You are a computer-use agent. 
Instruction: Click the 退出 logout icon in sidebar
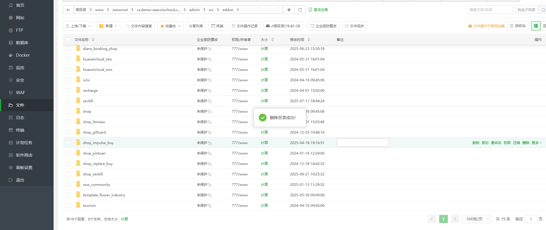[11, 180]
